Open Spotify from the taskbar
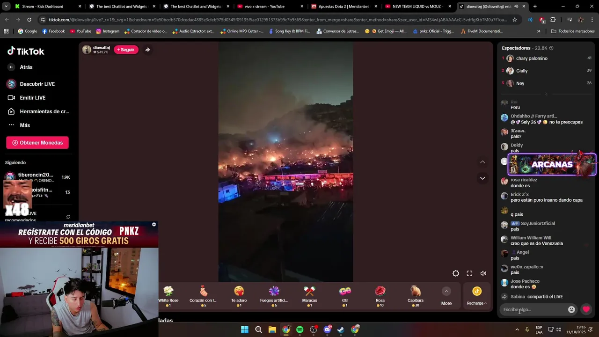The image size is (599, 337). pyautogui.click(x=300, y=330)
